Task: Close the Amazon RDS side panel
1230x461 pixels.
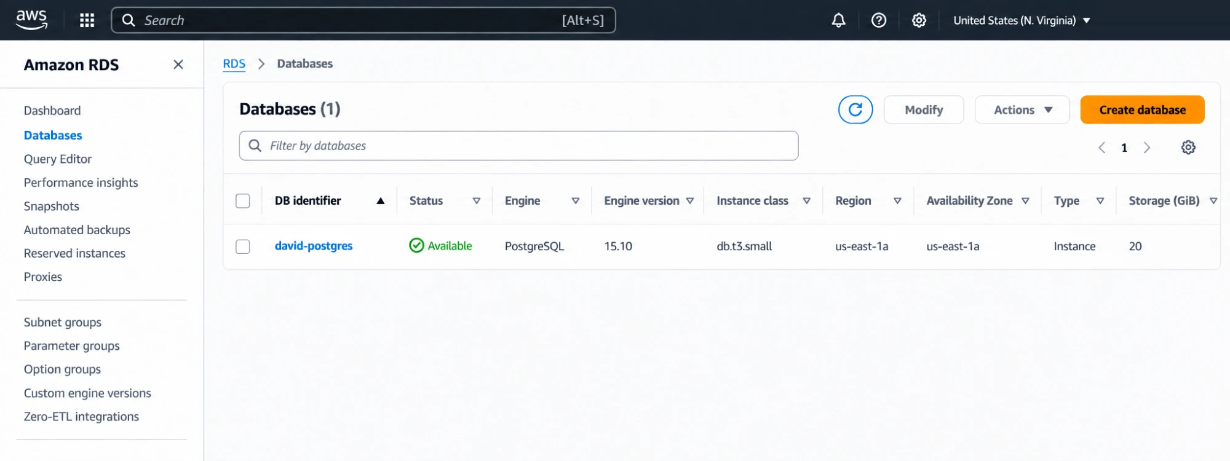Action: click(x=178, y=65)
